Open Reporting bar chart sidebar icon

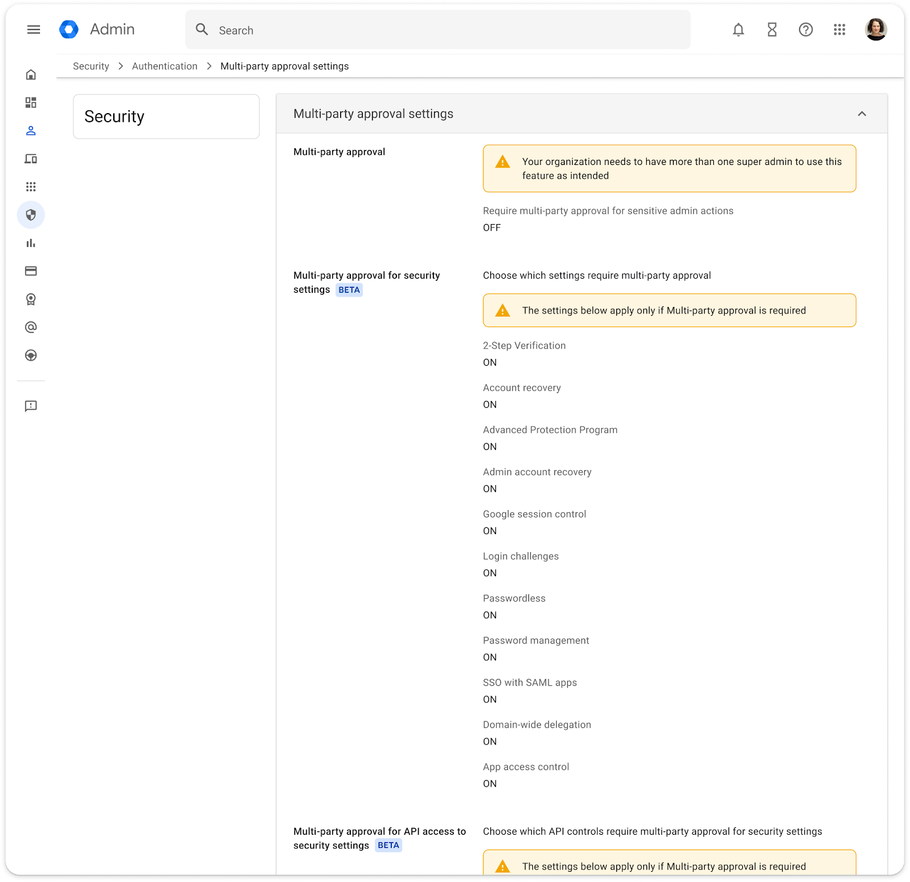(x=31, y=243)
